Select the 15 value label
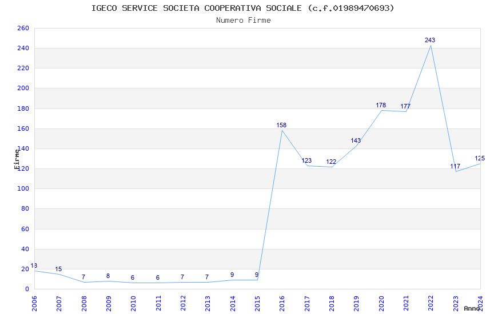Image resolution: width=486 pixels, height=314 pixels. (58, 269)
